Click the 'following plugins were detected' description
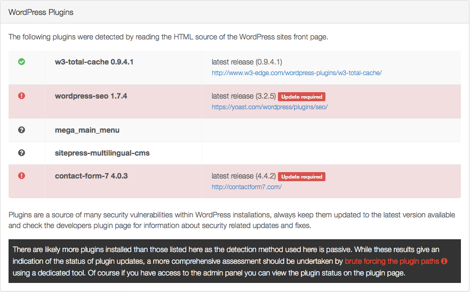This screenshot has height=292, width=470. [x=168, y=37]
